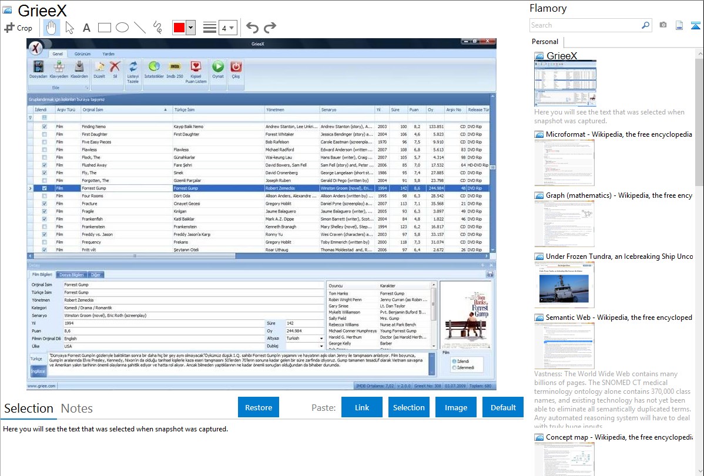The width and height of the screenshot is (704, 476).
Task: Select the text annotation tool A
Action: point(86,28)
